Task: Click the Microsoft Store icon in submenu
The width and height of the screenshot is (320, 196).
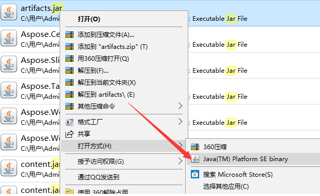Action: (195, 174)
